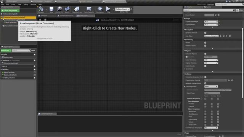Click the forward navigation arrow in graph
The width and height of the screenshot is (244, 137).
point(45,20)
